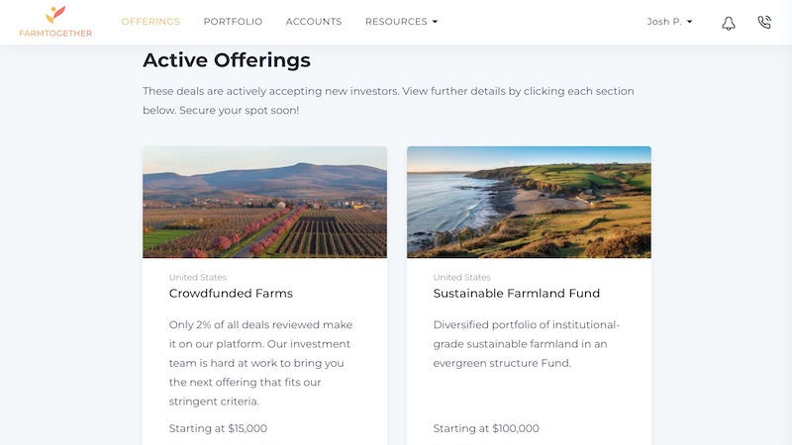Screen dimensions: 792x445
Task: Open the notifications bell
Action: pyautogui.click(x=729, y=23)
